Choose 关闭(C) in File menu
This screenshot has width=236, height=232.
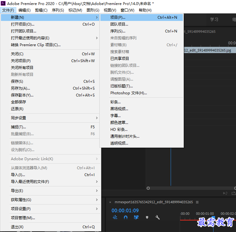tap(50, 54)
